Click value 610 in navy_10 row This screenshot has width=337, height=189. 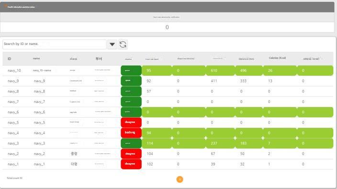(214, 70)
